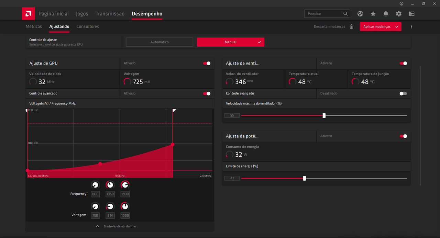Image resolution: width=440 pixels, height=238 pixels.
Task: Toggle the sidebar panel layout icon
Action: pyautogui.click(x=411, y=14)
